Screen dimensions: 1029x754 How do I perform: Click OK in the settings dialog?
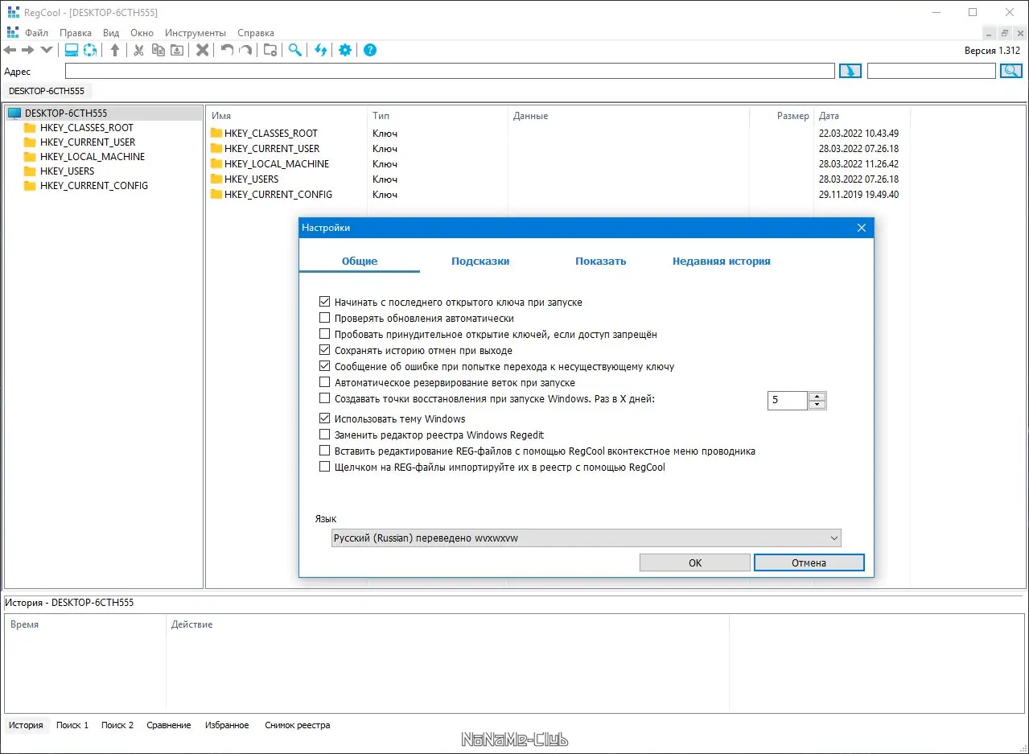(x=695, y=562)
